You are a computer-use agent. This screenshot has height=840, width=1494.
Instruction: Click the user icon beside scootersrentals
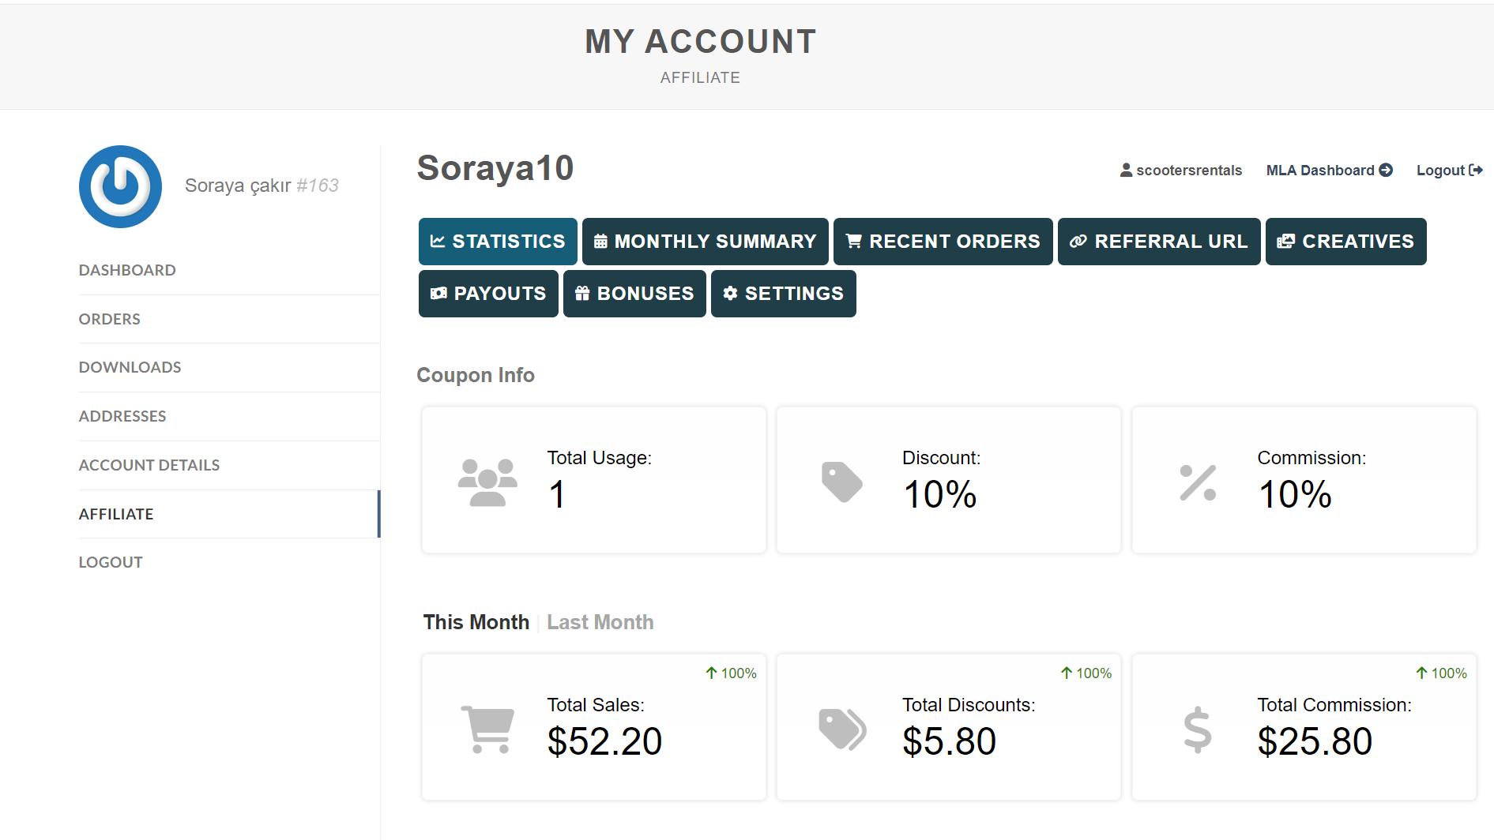[1126, 171]
